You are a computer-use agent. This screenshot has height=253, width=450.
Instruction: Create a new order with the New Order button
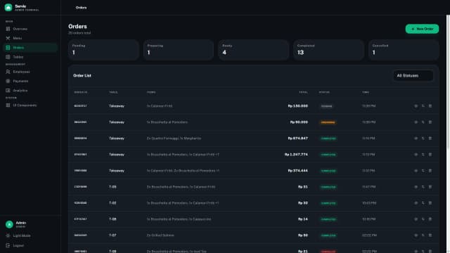(422, 29)
